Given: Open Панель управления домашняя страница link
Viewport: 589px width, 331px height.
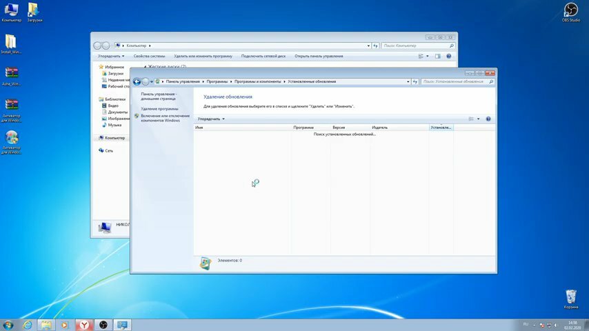Looking at the screenshot, I should (158, 96).
